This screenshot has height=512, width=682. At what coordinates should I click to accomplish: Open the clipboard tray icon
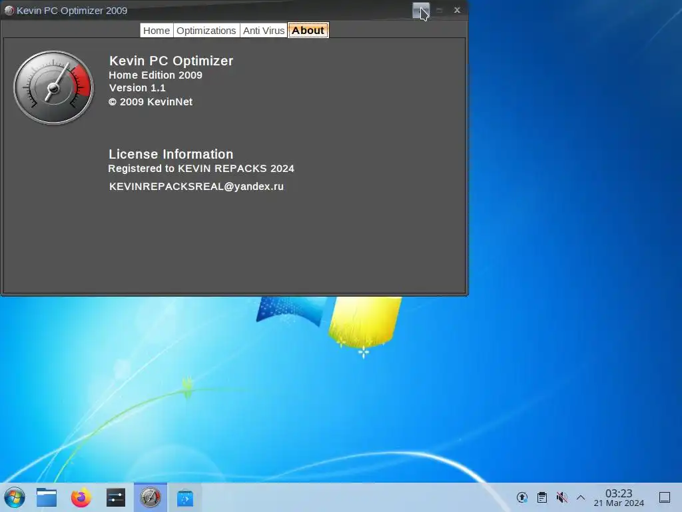point(542,497)
